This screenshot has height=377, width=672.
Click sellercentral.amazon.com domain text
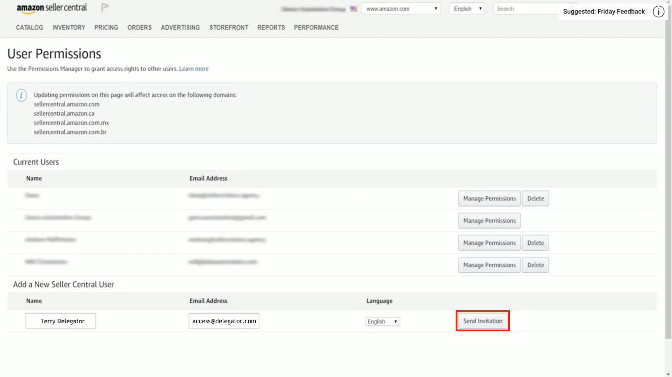tap(67, 104)
